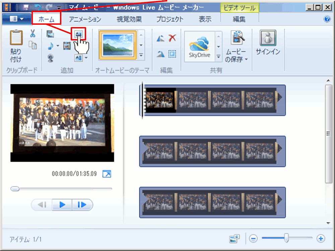Image resolution: width=335 pixels, height=251 pixels.
Task: Click the zoom in plus button
Action: point(321,238)
